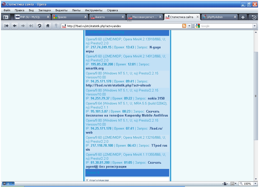This screenshot has width=259, height=187.
Task: Open the Файл menu
Action: (7, 10)
